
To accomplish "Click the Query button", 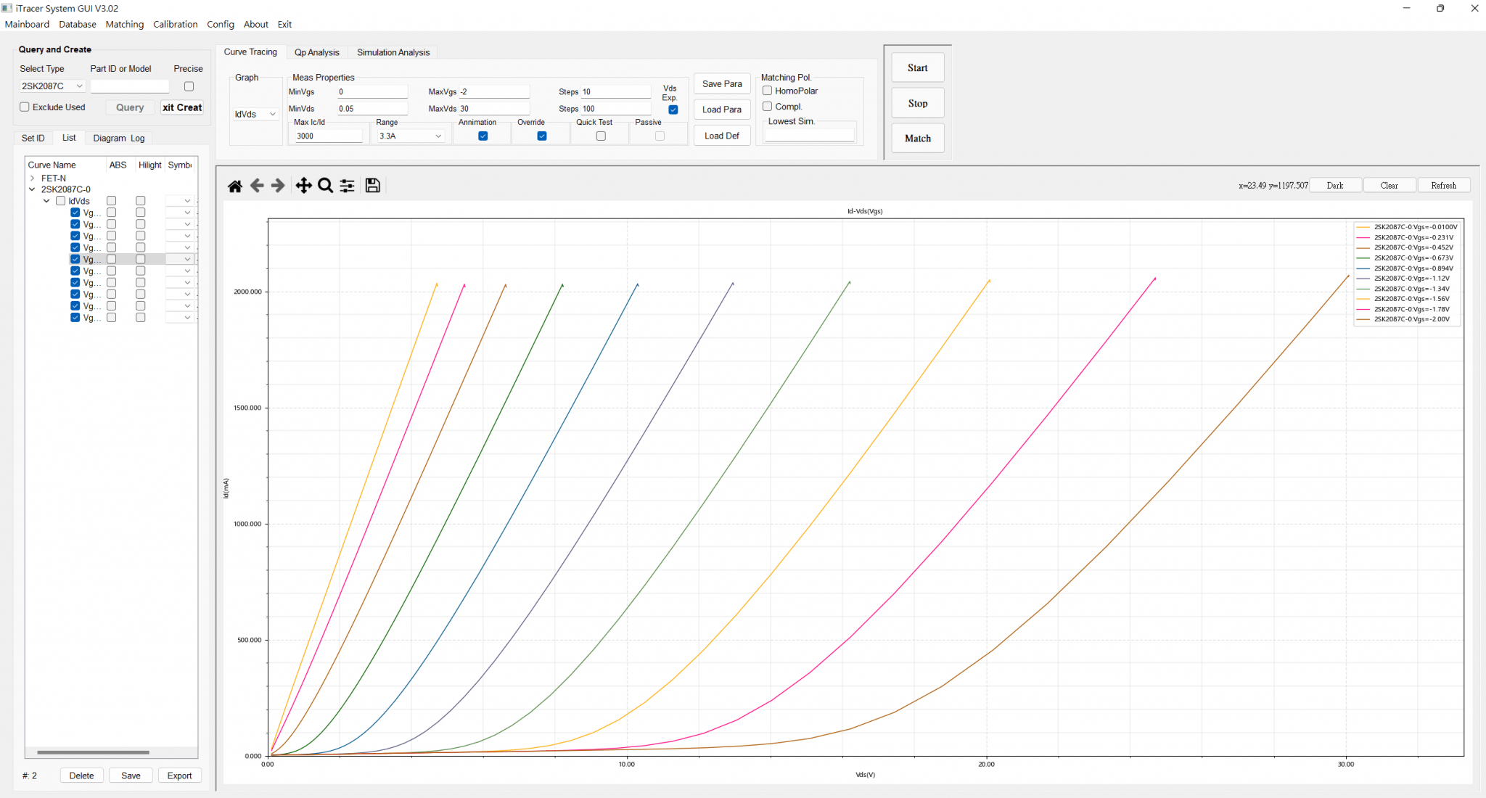I will [130, 107].
